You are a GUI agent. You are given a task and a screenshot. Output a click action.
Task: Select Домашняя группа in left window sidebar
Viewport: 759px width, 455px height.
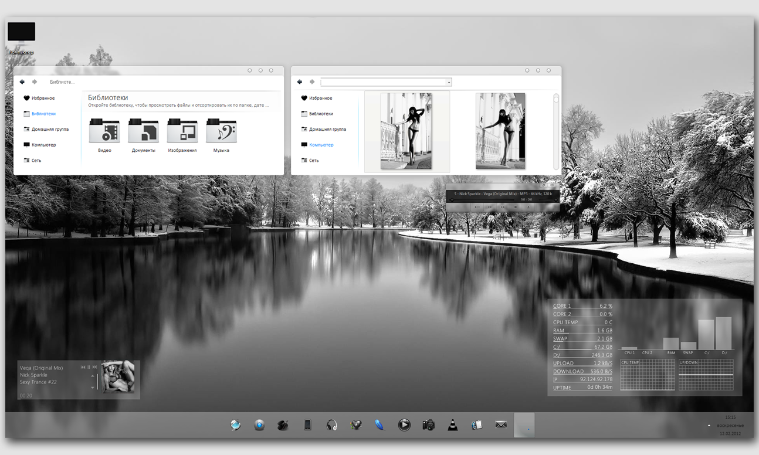(46, 129)
